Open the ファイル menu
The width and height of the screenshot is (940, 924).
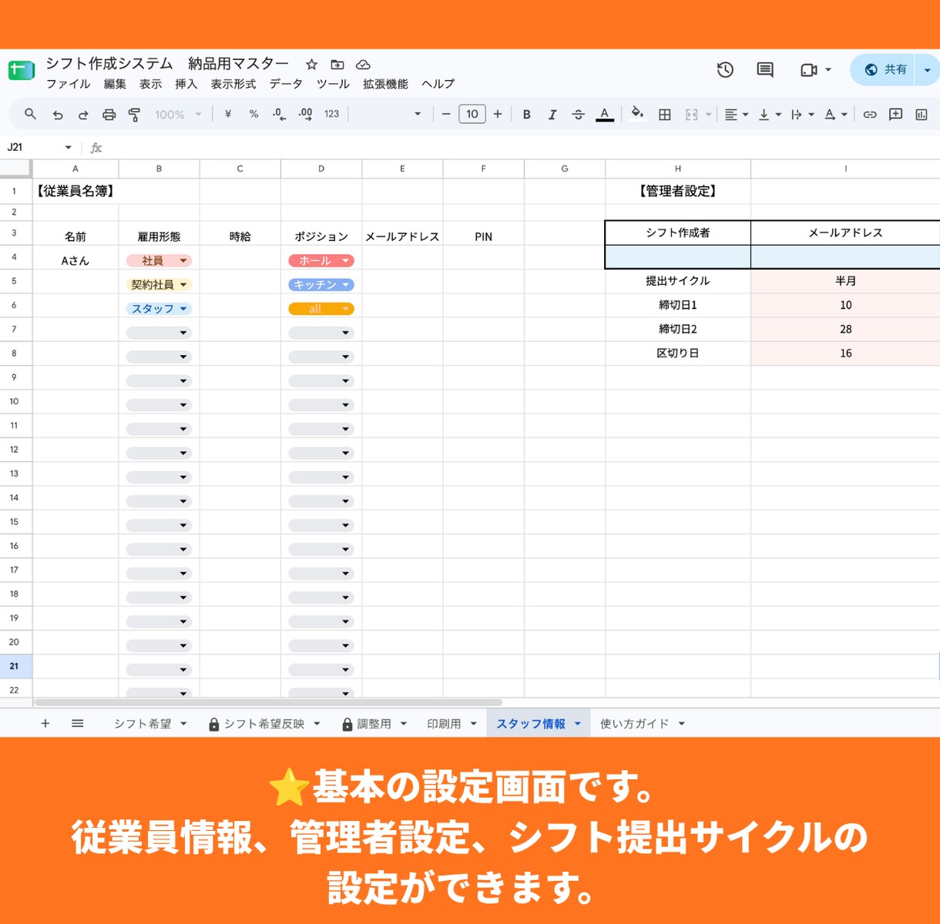click(x=68, y=84)
